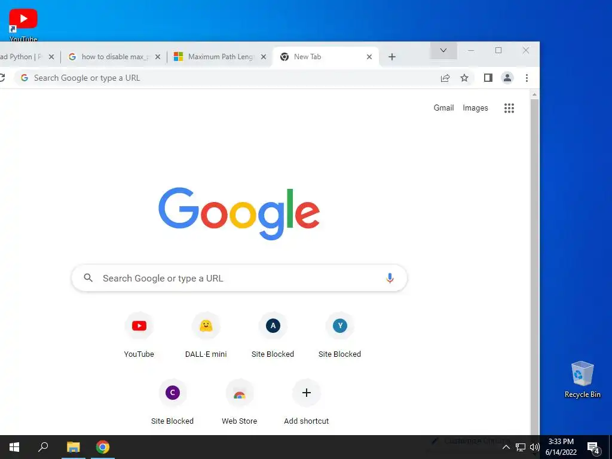The width and height of the screenshot is (612, 459).
Task: Open the Site Blocked shortcut with letter C
Action: tap(173, 402)
